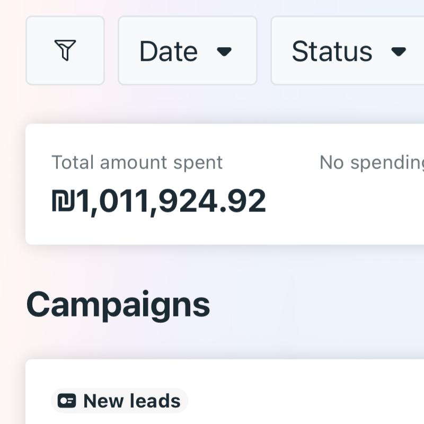Click the shekel currency symbol
Screen dimensions: 424x424
pos(64,201)
